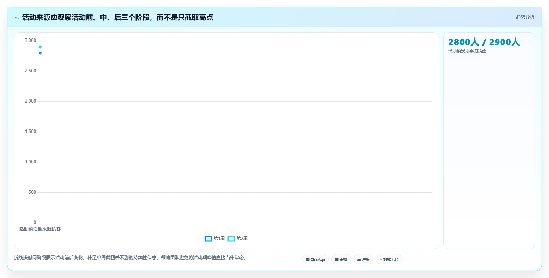Click the 500 y-axis label

[x=33, y=192]
